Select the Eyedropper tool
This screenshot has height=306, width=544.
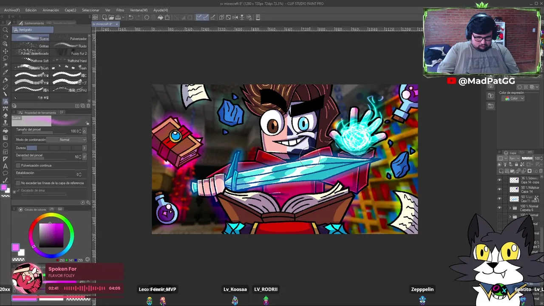(5, 72)
